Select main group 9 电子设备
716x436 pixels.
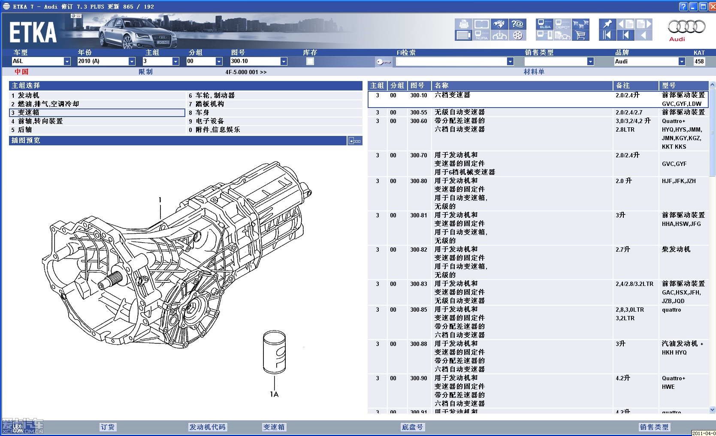tap(275, 121)
